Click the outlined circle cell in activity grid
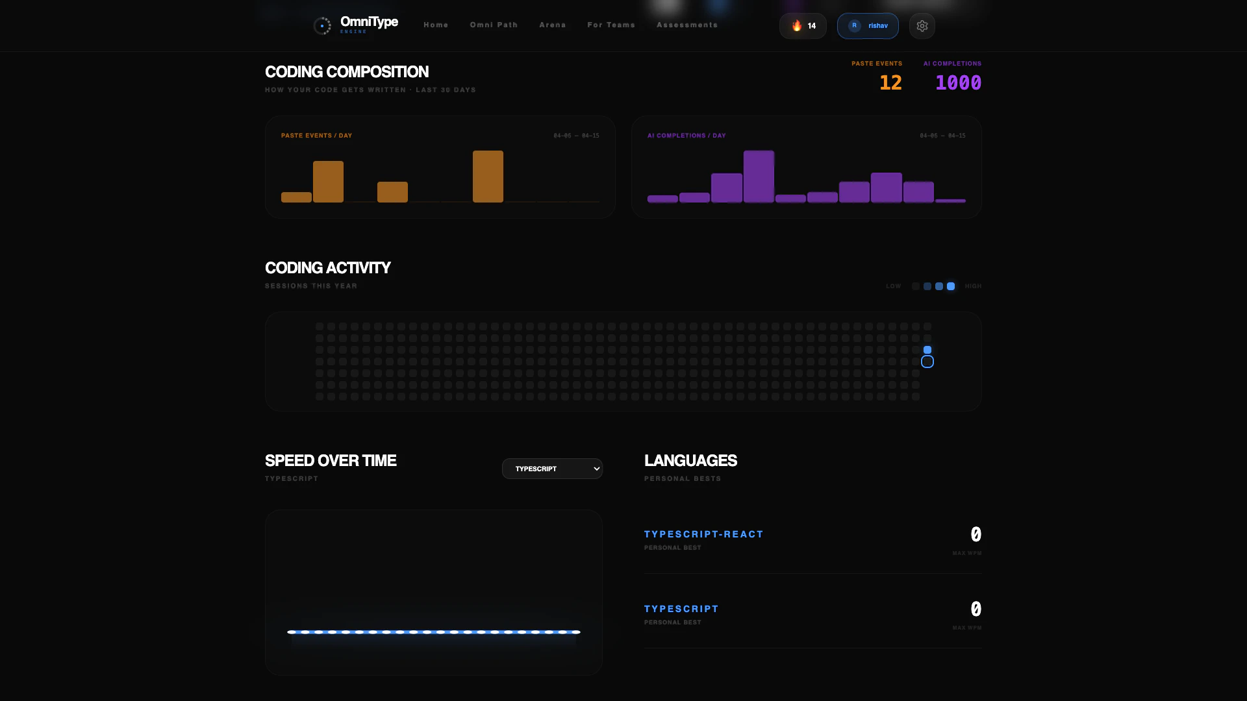 coord(927,362)
